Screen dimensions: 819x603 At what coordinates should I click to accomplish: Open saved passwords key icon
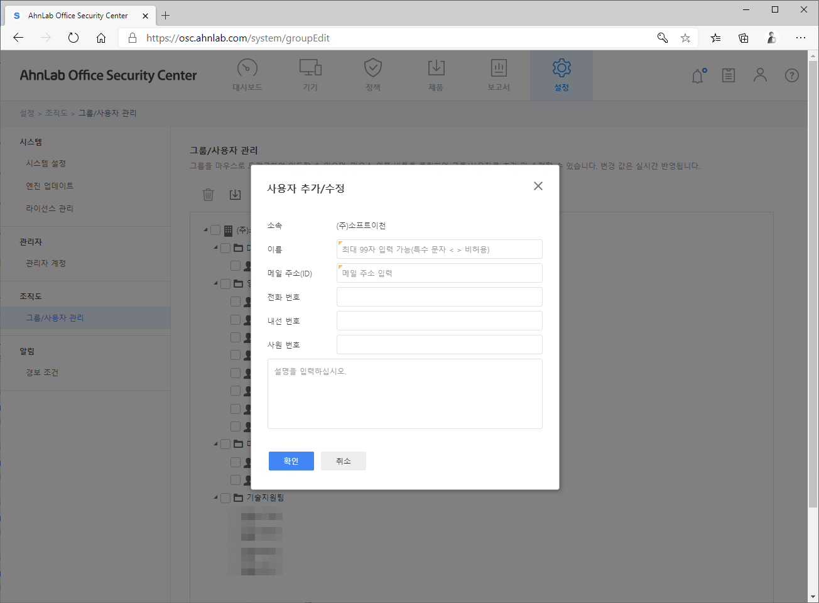[663, 38]
